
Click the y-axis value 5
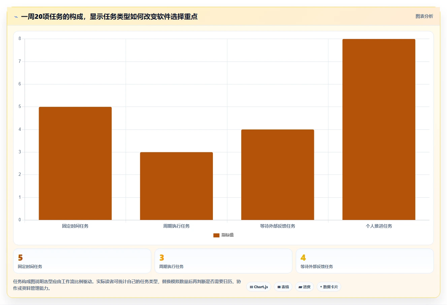(20, 107)
